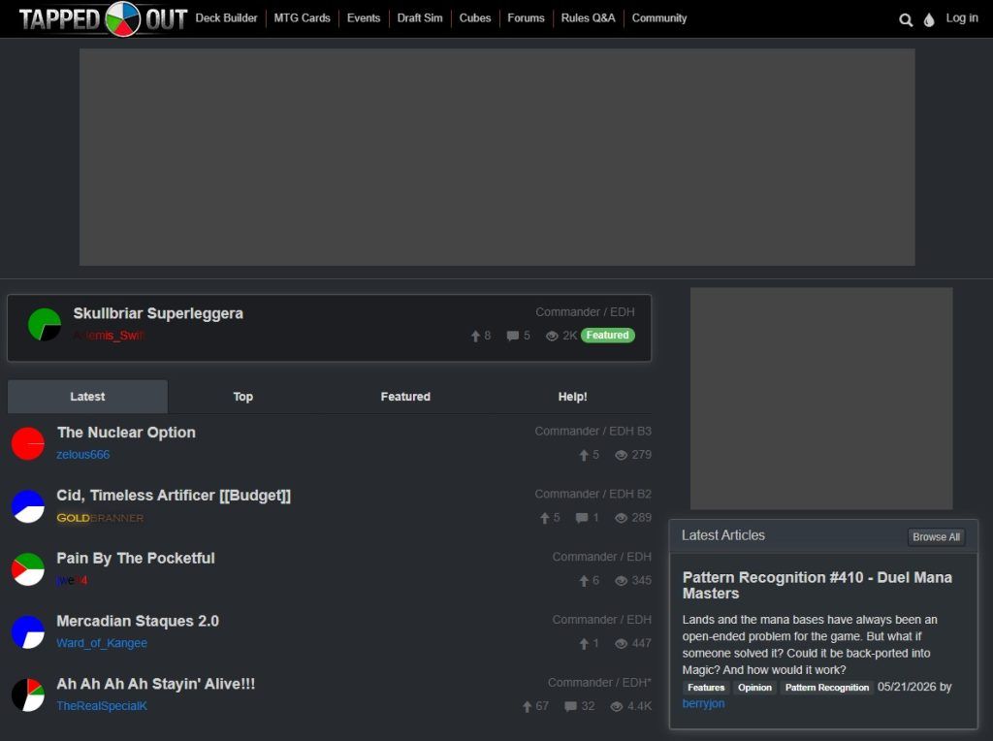Click comment bubble icon on Skullbriar Superleggera
The width and height of the screenshot is (993, 741).
pyautogui.click(x=512, y=336)
